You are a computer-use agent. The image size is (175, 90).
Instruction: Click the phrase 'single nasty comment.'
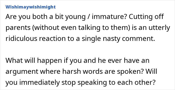point(118,39)
